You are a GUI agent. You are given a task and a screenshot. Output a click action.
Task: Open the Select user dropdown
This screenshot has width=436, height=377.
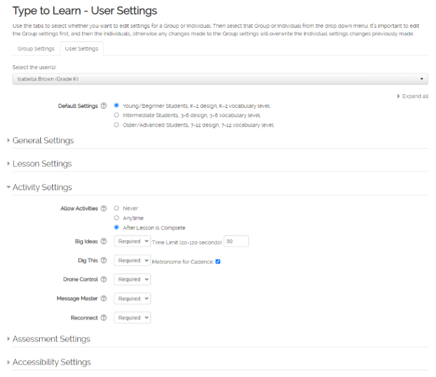(x=220, y=79)
